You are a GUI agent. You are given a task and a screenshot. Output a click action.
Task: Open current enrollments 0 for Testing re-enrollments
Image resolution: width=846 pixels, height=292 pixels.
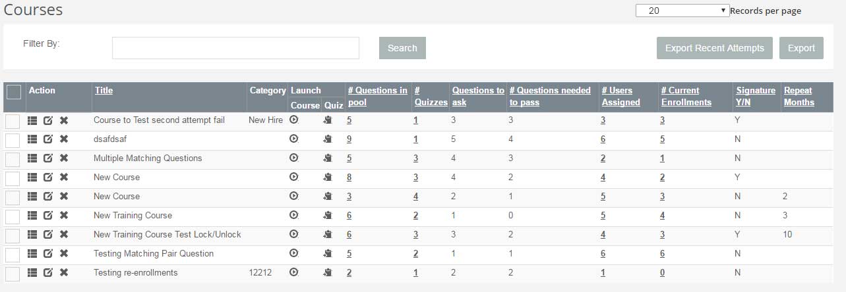(663, 273)
